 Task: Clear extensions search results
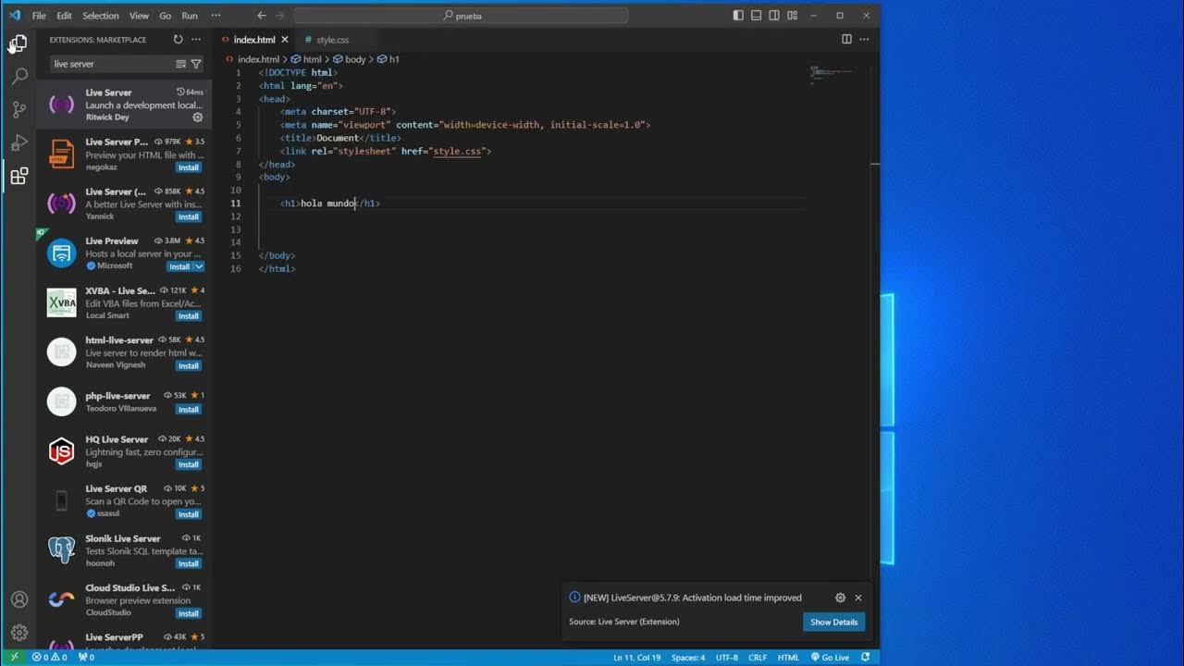[x=180, y=64]
